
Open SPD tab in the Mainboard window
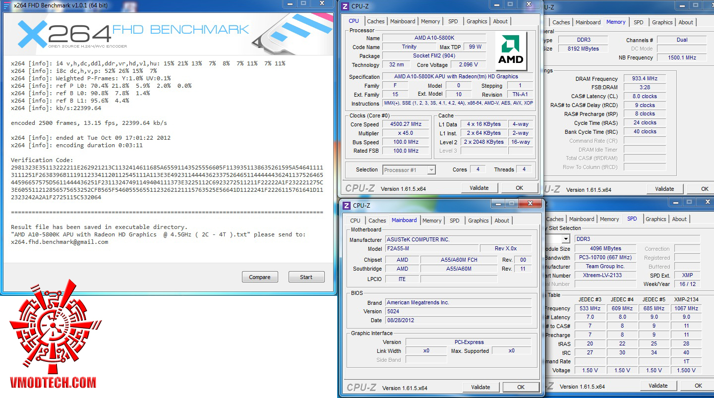[x=454, y=221]
